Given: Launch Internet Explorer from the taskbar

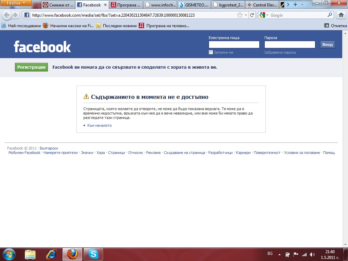Looking at the screenshot, I should pos(51,254).
